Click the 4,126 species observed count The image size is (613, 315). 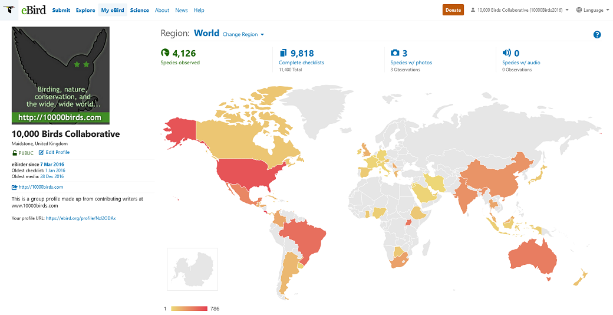(184, 53)
